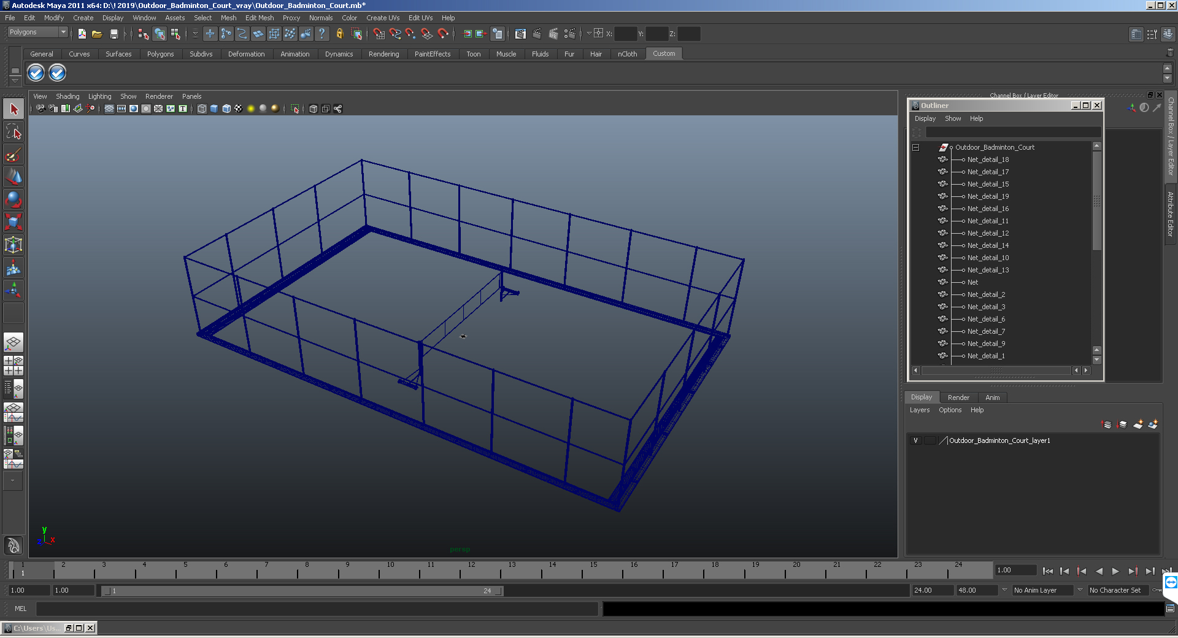The height and width of the screenshot is (638, 1178).
Task: Open the Create UVs menu
Action: coord(383,18)
